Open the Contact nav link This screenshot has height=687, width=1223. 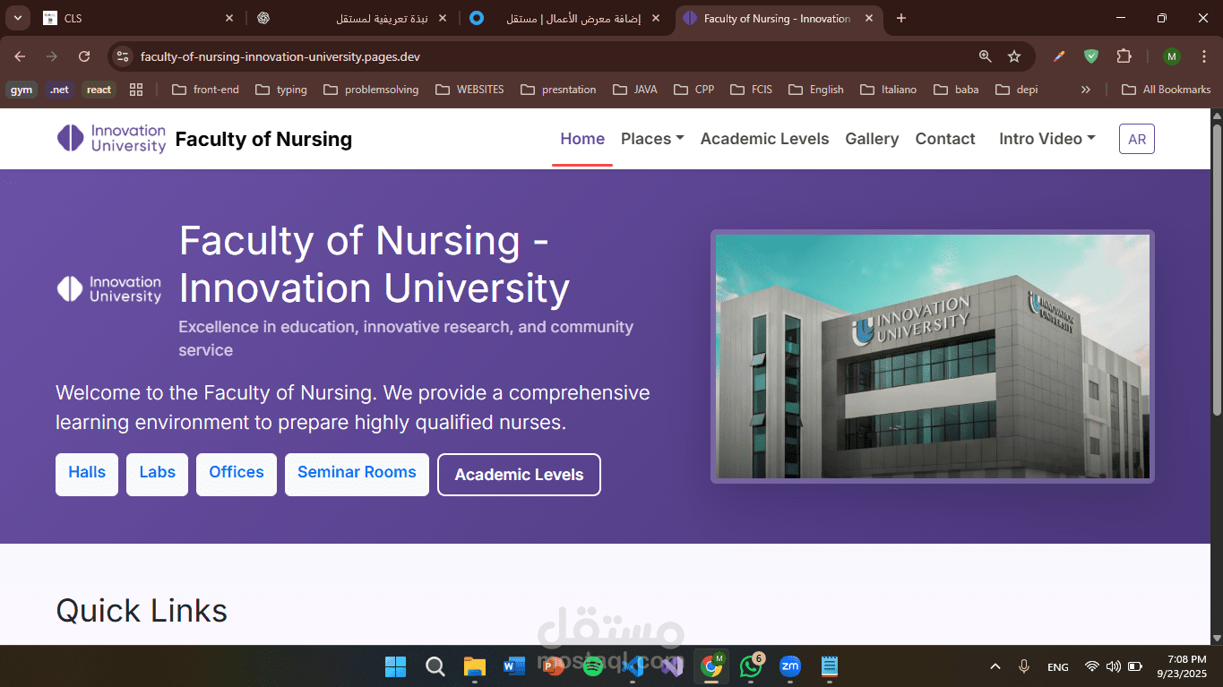pyautogui.click(x=945, y=139)
